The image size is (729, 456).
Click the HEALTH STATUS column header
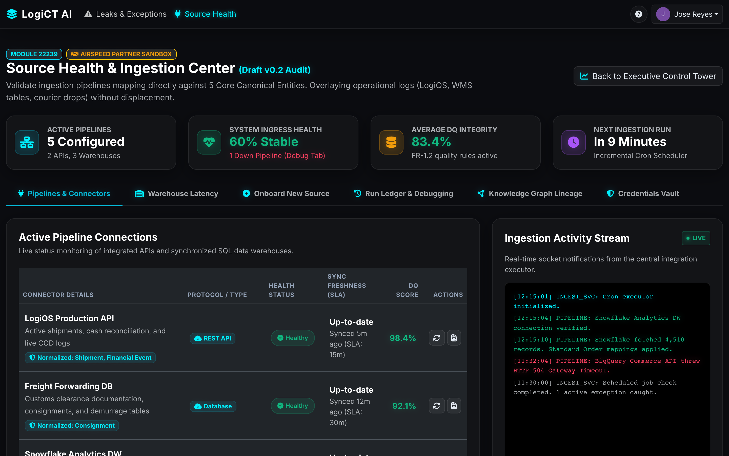(x=282, y=290)
